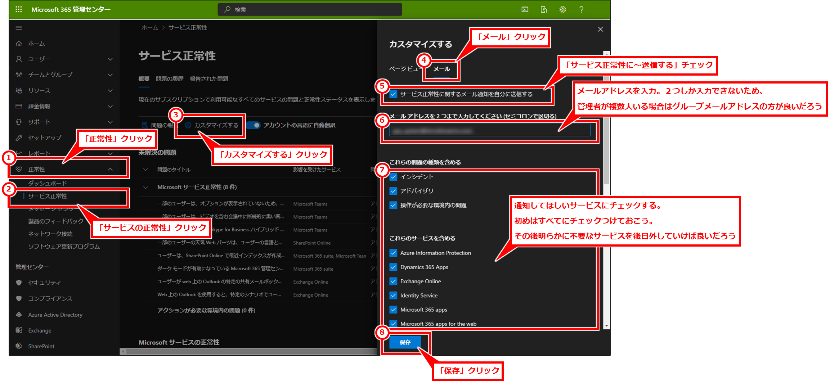The height and width of the screenshot is (383, 830).
Task: Click the scroll-down arrow in the panel
Action: (607, 325)
